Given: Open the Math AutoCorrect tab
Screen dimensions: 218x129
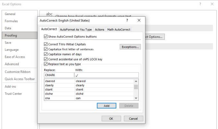Looking at the screenshot, I should point(119,30).
